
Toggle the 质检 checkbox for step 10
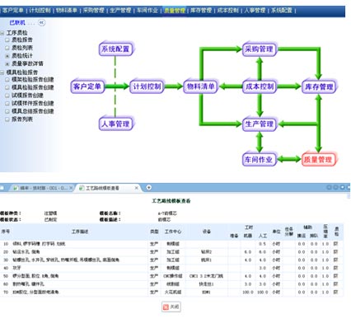click(335, 244)
